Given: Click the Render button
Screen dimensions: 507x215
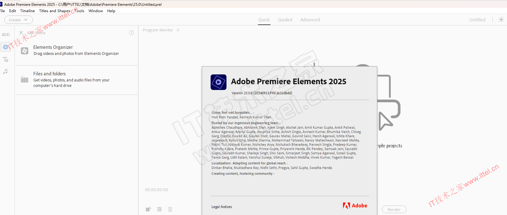Looking at the screenshot, I should click(x=394, y=210).
